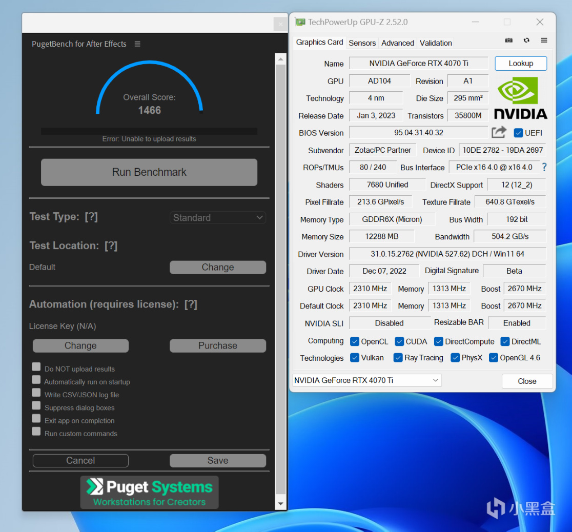
Task: Click Change button for License Key
Action: pyautogui.click(x=80, y=345)
